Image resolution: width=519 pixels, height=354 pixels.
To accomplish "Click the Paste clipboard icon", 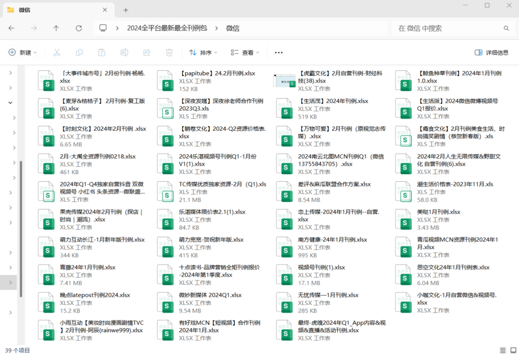I will [101, 52].
